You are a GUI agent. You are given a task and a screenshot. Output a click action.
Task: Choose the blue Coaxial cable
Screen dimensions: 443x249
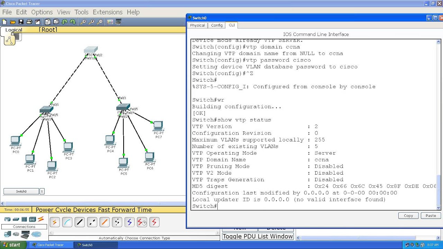click(x=129, y=222)
